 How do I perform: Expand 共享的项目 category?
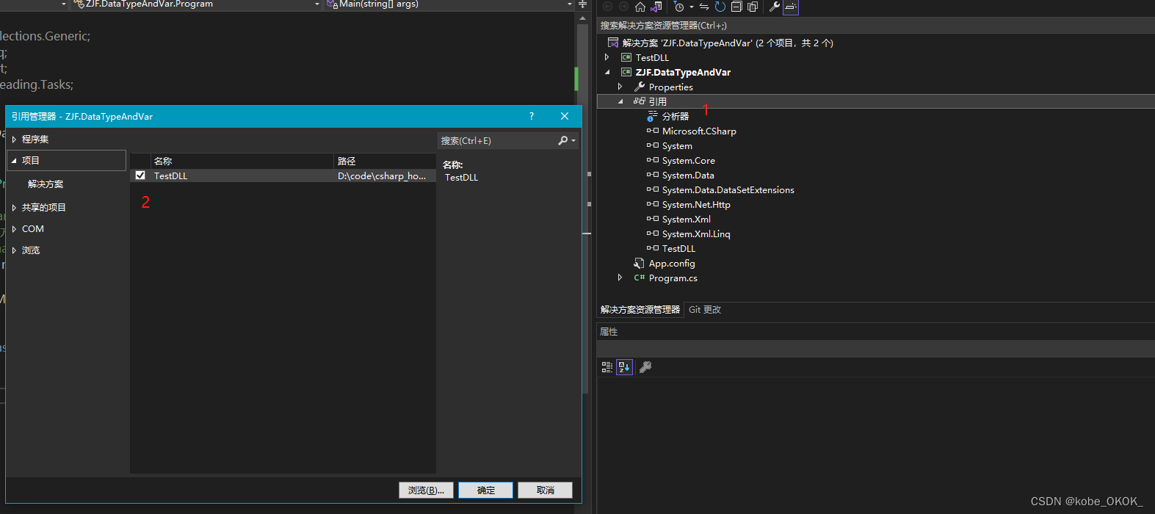pos(14,207)
